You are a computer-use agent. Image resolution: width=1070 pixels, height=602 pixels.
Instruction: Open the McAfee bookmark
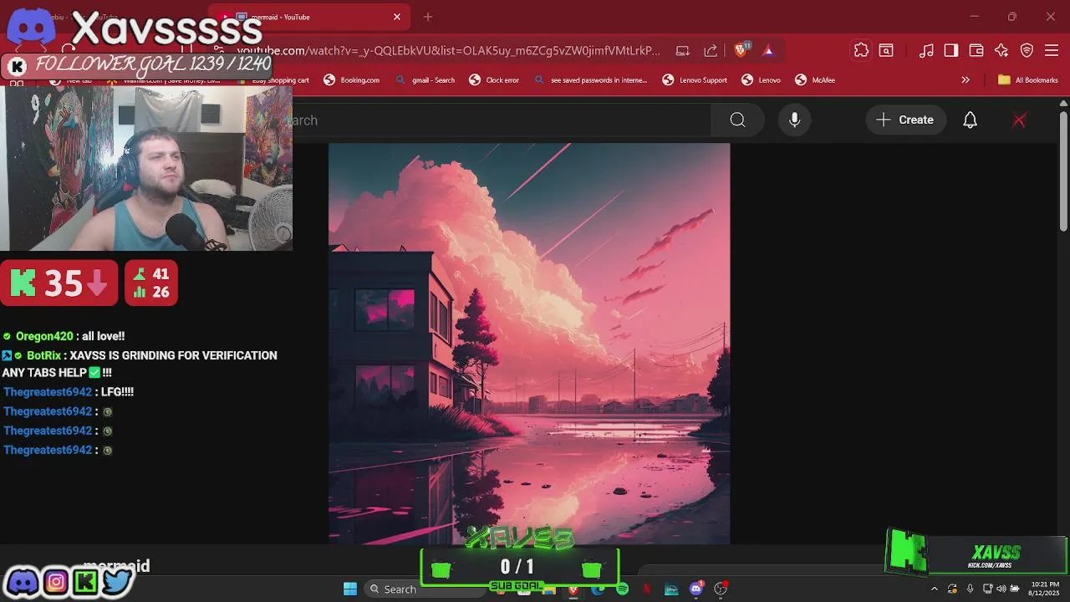[815, 80]
